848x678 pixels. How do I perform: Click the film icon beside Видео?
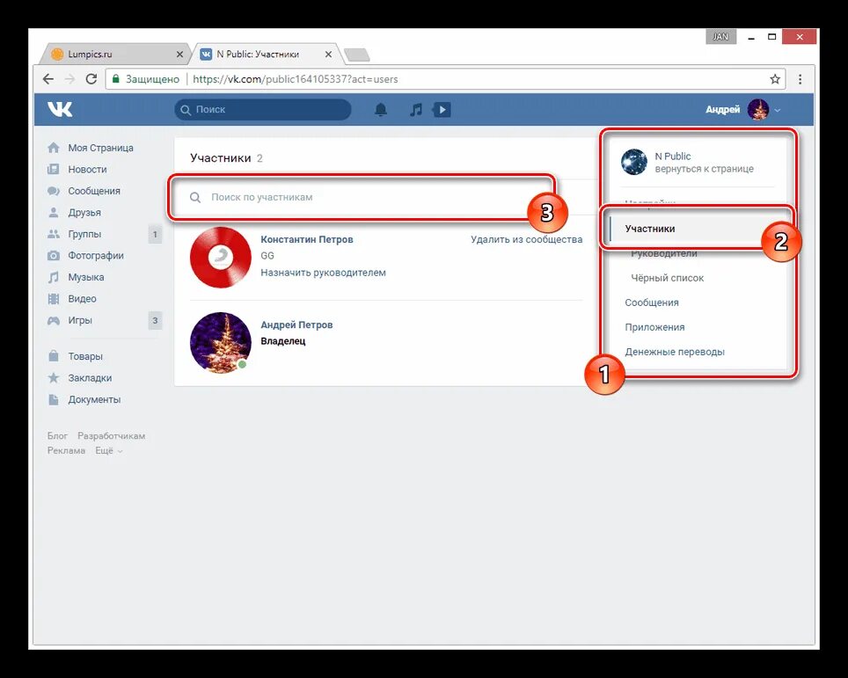pyautogui.click(x=54, y=298)
